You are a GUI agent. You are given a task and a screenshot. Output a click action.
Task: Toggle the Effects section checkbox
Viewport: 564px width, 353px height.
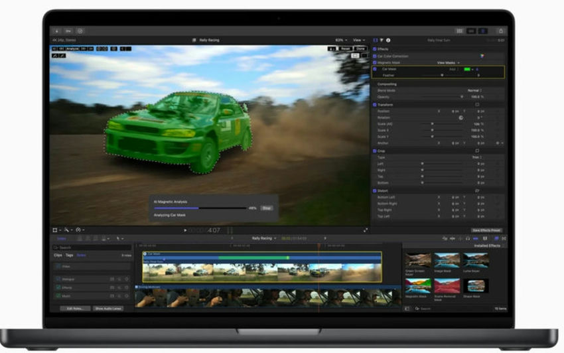[375, 49]
